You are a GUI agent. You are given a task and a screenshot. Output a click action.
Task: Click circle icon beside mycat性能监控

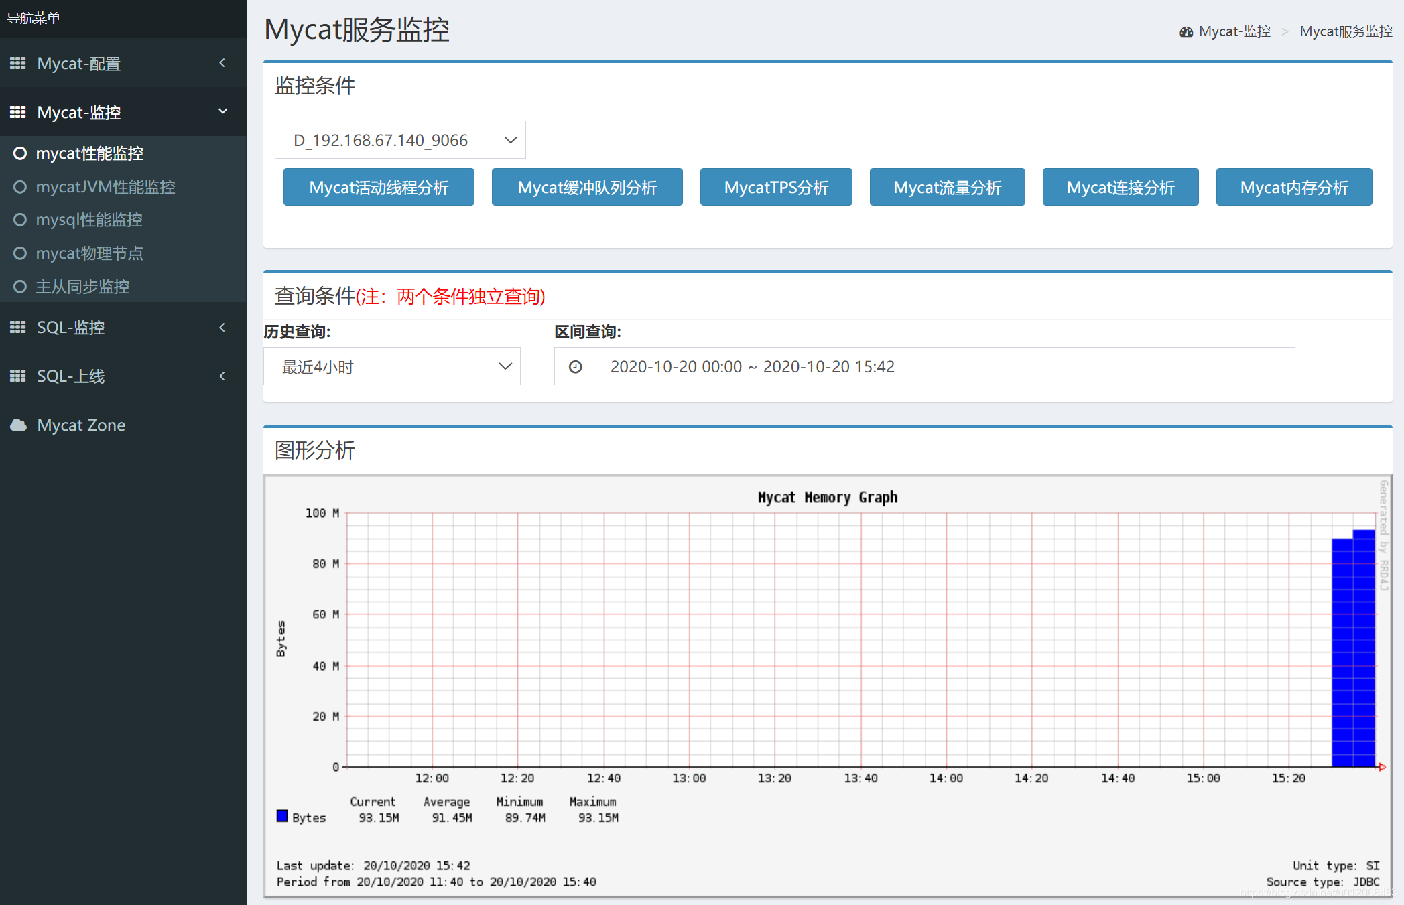click(x=20, y=153)
